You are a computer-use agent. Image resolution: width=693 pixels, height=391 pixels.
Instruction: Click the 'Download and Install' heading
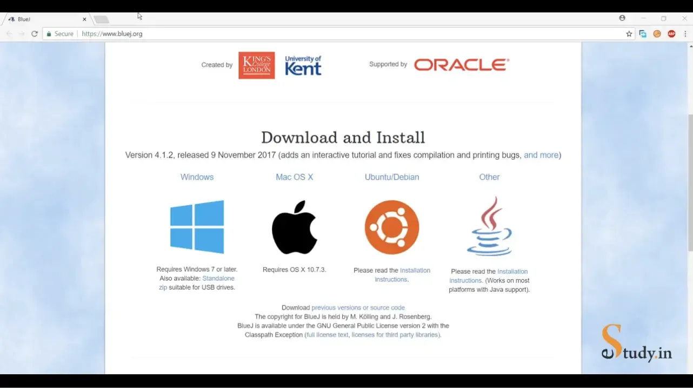tap(343, 137)
